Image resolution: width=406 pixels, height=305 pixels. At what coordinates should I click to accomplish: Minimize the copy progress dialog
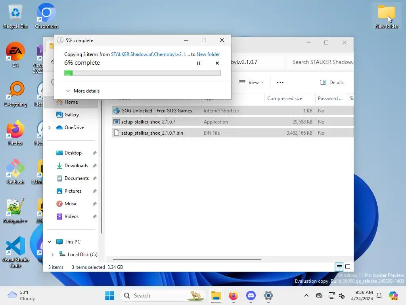click(x=186, y=40)
